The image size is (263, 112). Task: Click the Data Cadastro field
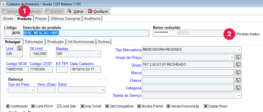[x=85, y=69]
